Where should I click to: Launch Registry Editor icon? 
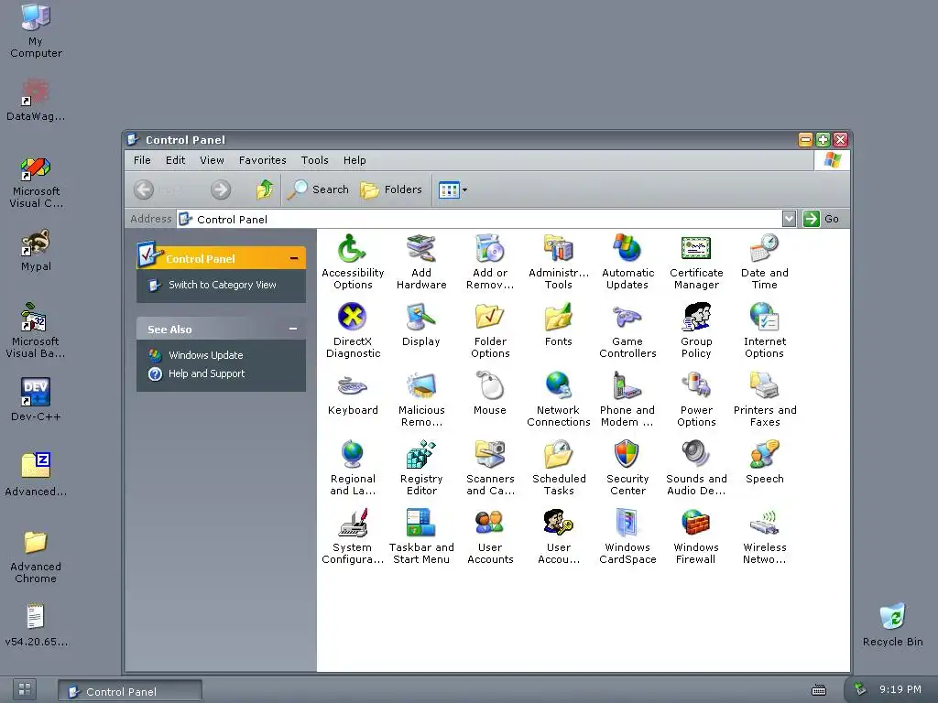[421, 468]
